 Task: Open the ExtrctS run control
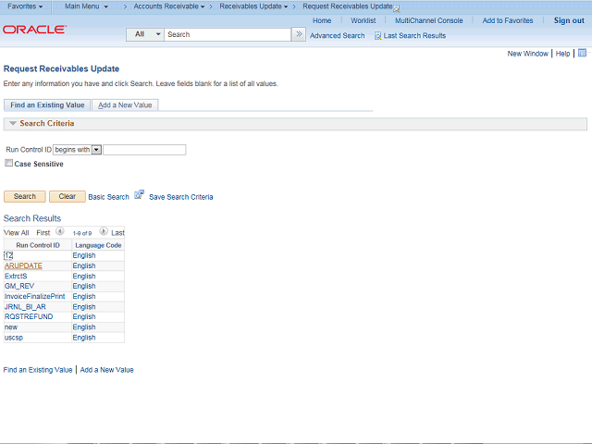coord(16,277)
